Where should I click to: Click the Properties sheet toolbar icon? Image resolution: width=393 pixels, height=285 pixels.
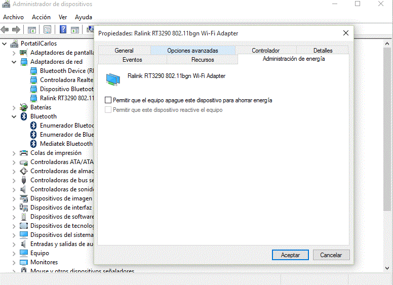pos(48,29)
